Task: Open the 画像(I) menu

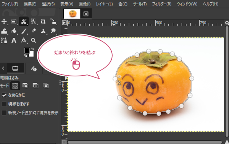Action: [x=85, y=4]
